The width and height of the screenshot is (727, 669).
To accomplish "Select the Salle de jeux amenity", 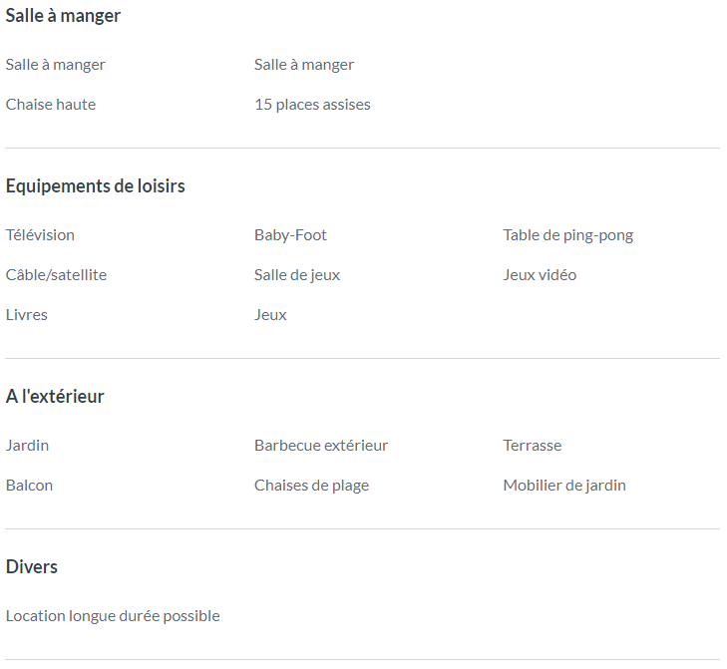I will coord(297,275).
